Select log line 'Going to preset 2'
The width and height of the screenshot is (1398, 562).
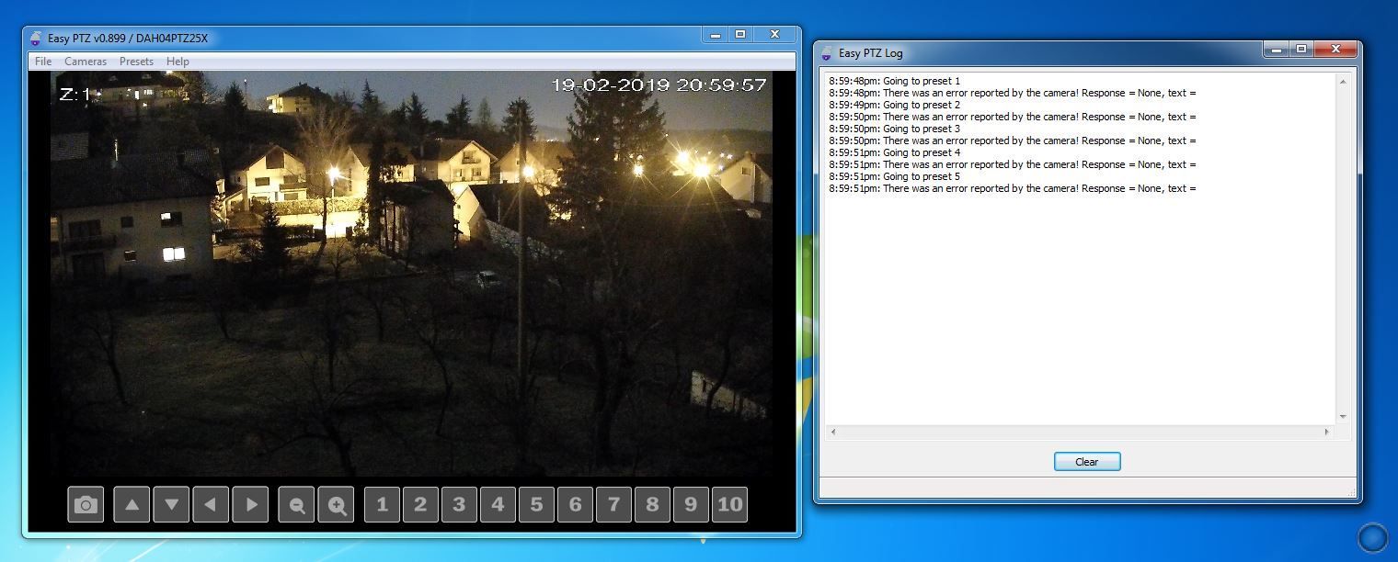[894, 105]
